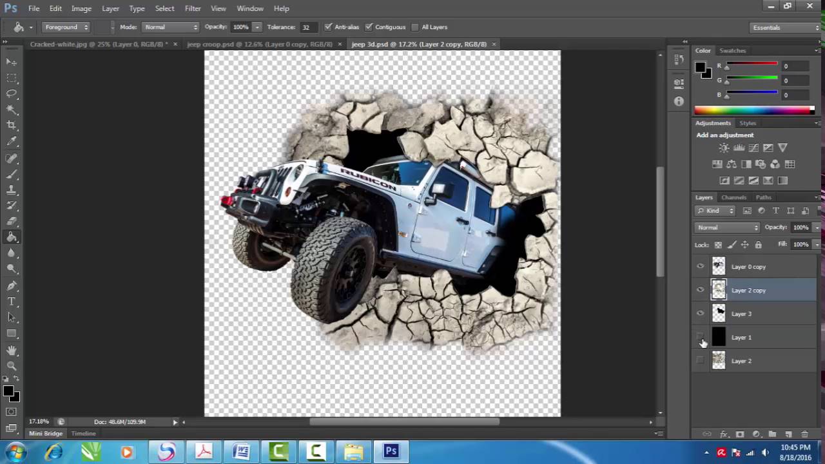Open Microsoft Word from the taskbar
The height and width of the screenshot is (464, 825).
pyautogui.click(x=241, y=452)
